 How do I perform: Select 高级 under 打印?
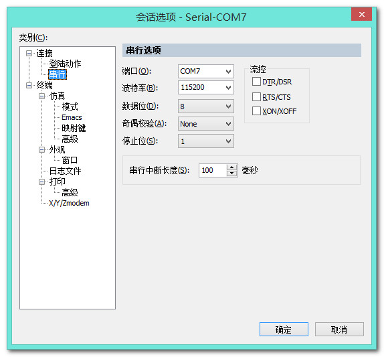click(x=70, y=192)
